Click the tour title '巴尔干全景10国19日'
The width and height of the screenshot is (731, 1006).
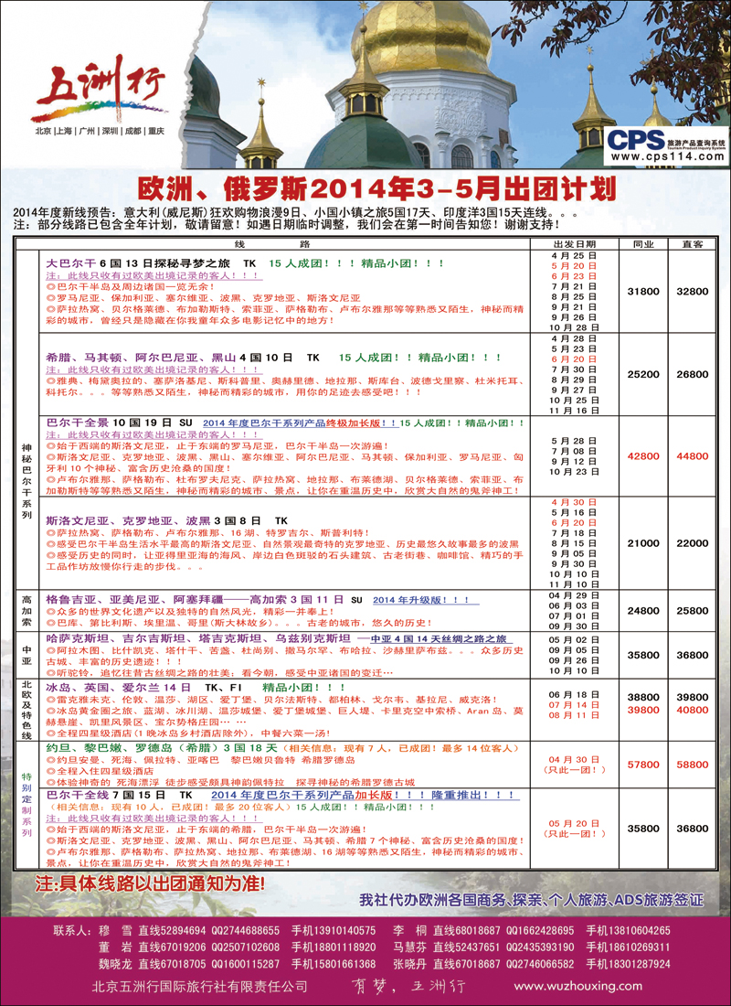click(109, 423)
